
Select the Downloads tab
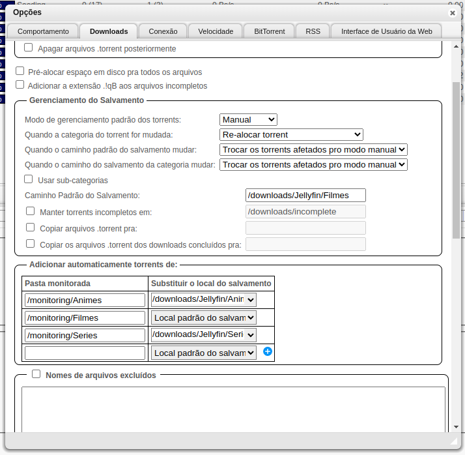click(109, 31)
